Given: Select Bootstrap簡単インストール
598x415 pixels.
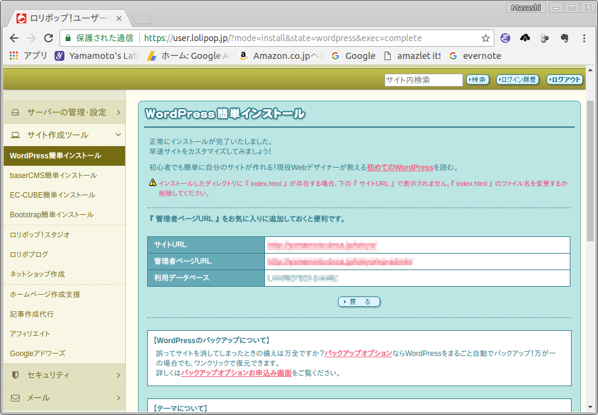Looking at the screenshot, I should coord(52,215).
